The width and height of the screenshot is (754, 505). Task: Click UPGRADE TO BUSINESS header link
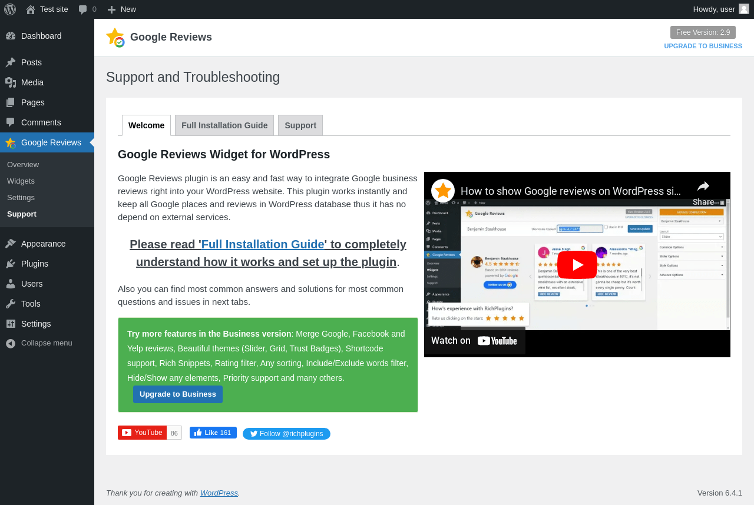coord(703,46)
